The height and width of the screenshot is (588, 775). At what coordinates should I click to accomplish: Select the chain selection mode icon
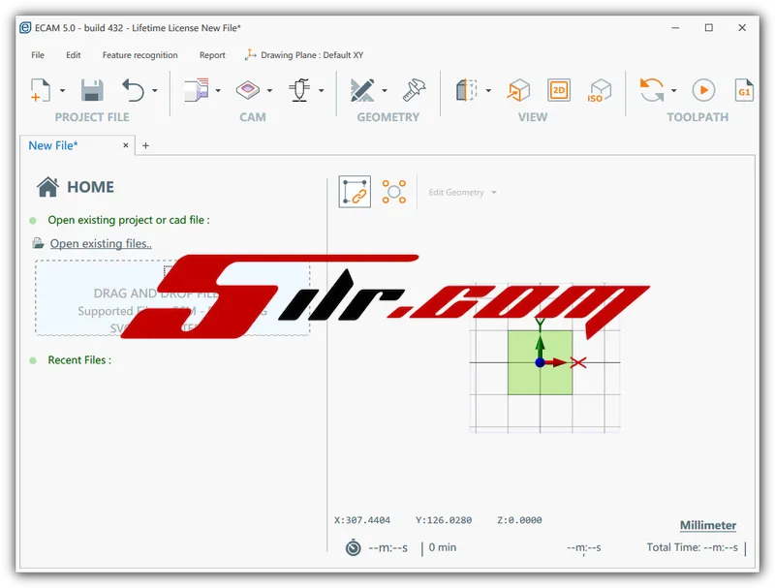[x=355, y=192]
